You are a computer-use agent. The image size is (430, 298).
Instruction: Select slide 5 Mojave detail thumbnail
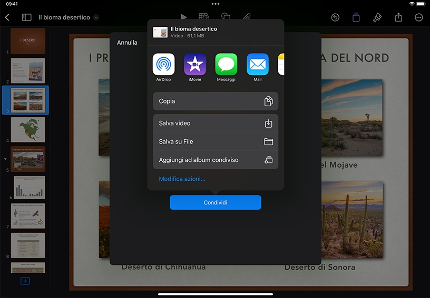[x=28, y=159]
